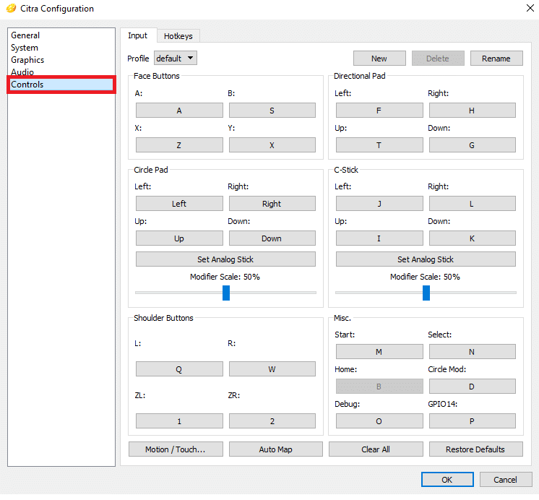539x500 pixels.
Task: Open Motion / Touch settings
Action: [175, 449]
